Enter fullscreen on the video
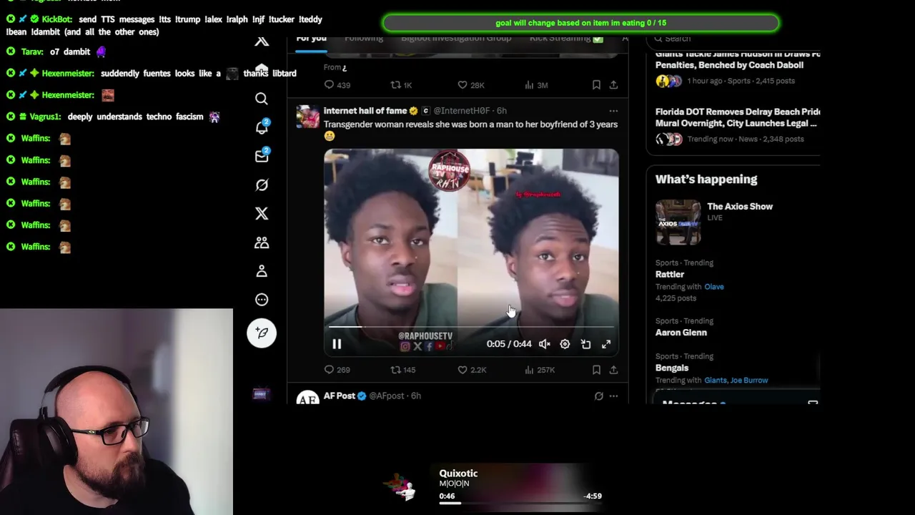Screen dimensions: 915x515 pyautogui.click(x=606, y=344)
